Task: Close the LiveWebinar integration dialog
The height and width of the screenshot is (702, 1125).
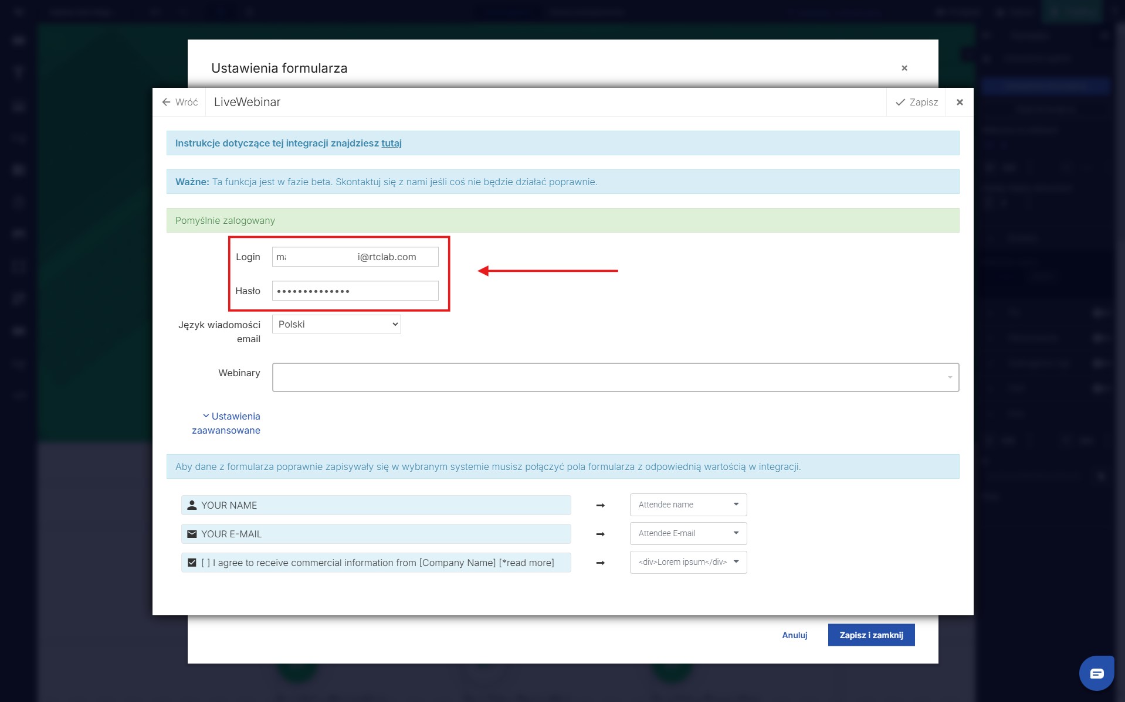Action: (960, 102)
